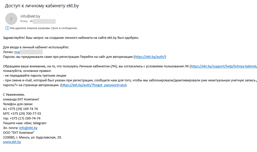
Task: Click the Минск, ул. Будславская address line
Action: tap(32, 137)
